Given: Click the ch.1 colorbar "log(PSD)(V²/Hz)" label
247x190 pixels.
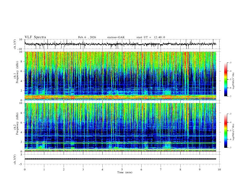Looking at the screenshot, I should click(234, 81).
